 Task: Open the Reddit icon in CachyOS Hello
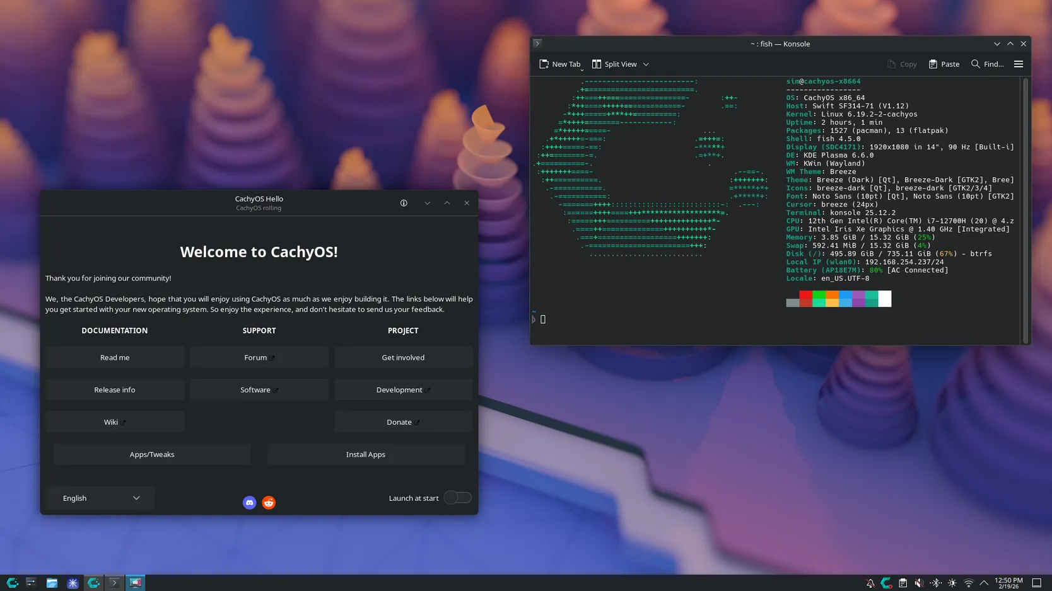click(x=269, y=502)
